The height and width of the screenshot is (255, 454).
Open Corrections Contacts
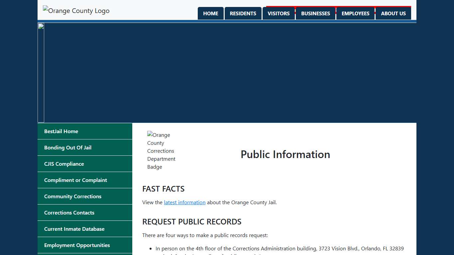69,212
